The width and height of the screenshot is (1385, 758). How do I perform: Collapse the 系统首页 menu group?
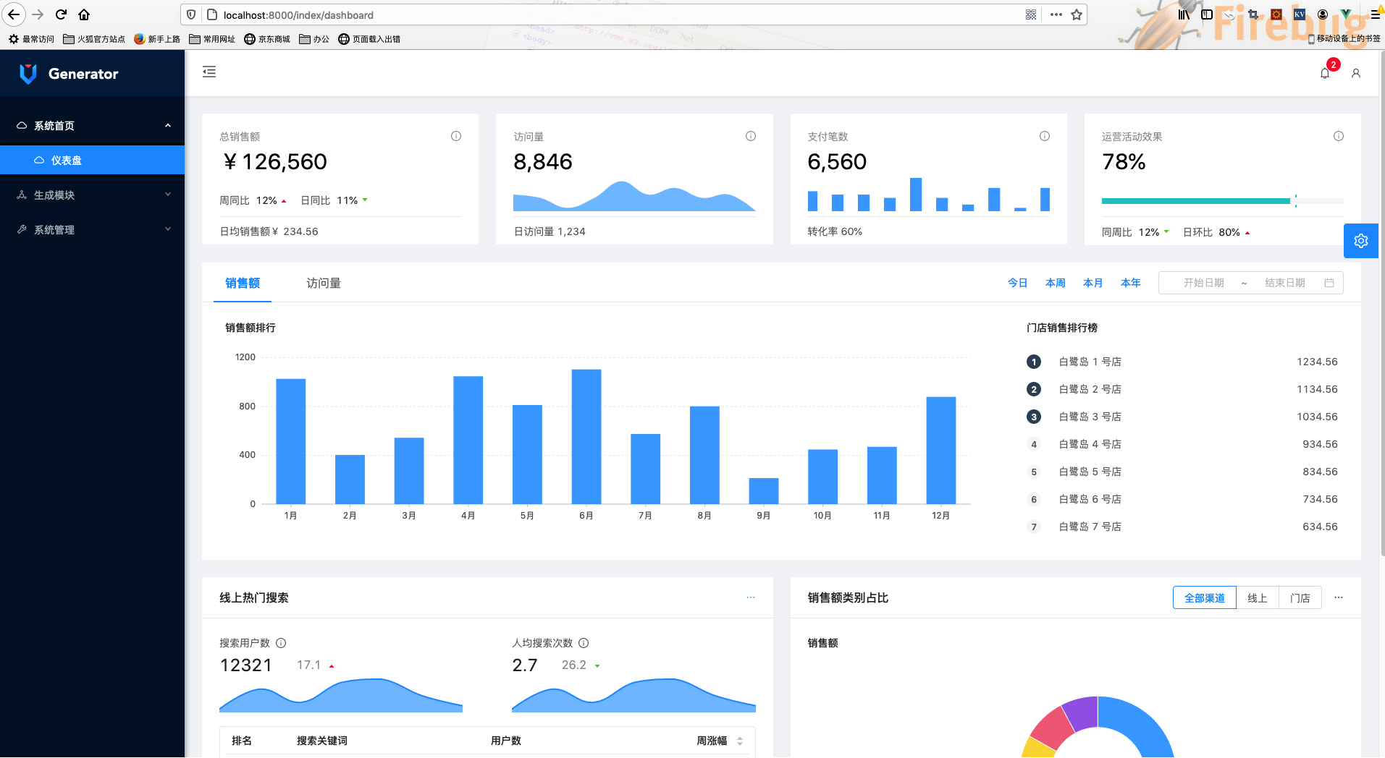[92, 125]
